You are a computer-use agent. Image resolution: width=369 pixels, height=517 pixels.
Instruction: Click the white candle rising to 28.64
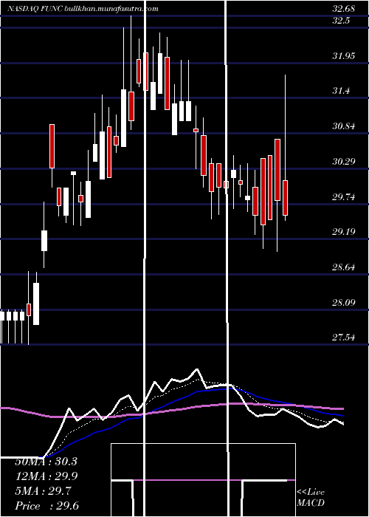tap(36, 304)
